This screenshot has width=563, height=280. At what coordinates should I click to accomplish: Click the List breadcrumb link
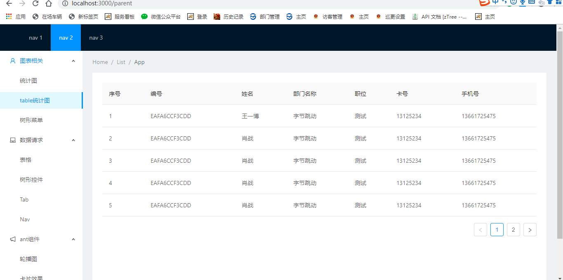click(121, 62)
